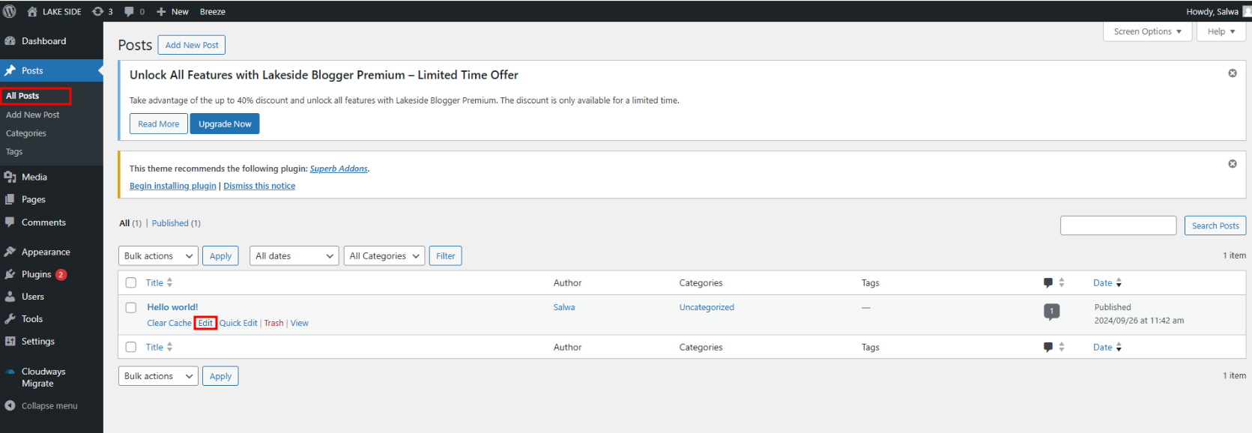
Task: Click the Upgrade Now button
Action: 225,124
